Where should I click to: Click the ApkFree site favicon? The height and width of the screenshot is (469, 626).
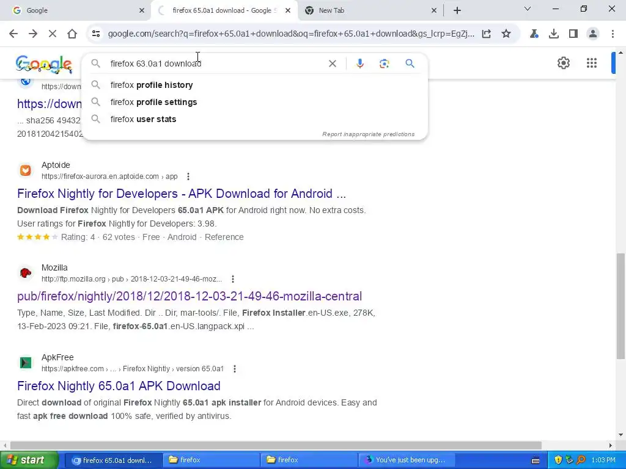click(26, 363)
